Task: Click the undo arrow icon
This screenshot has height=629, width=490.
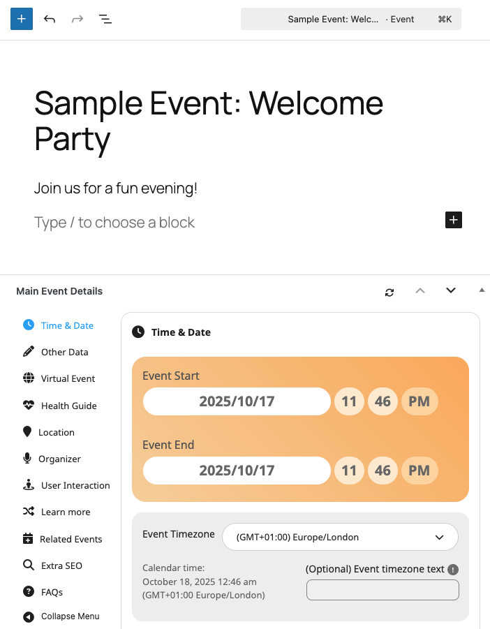Action: 50,19
